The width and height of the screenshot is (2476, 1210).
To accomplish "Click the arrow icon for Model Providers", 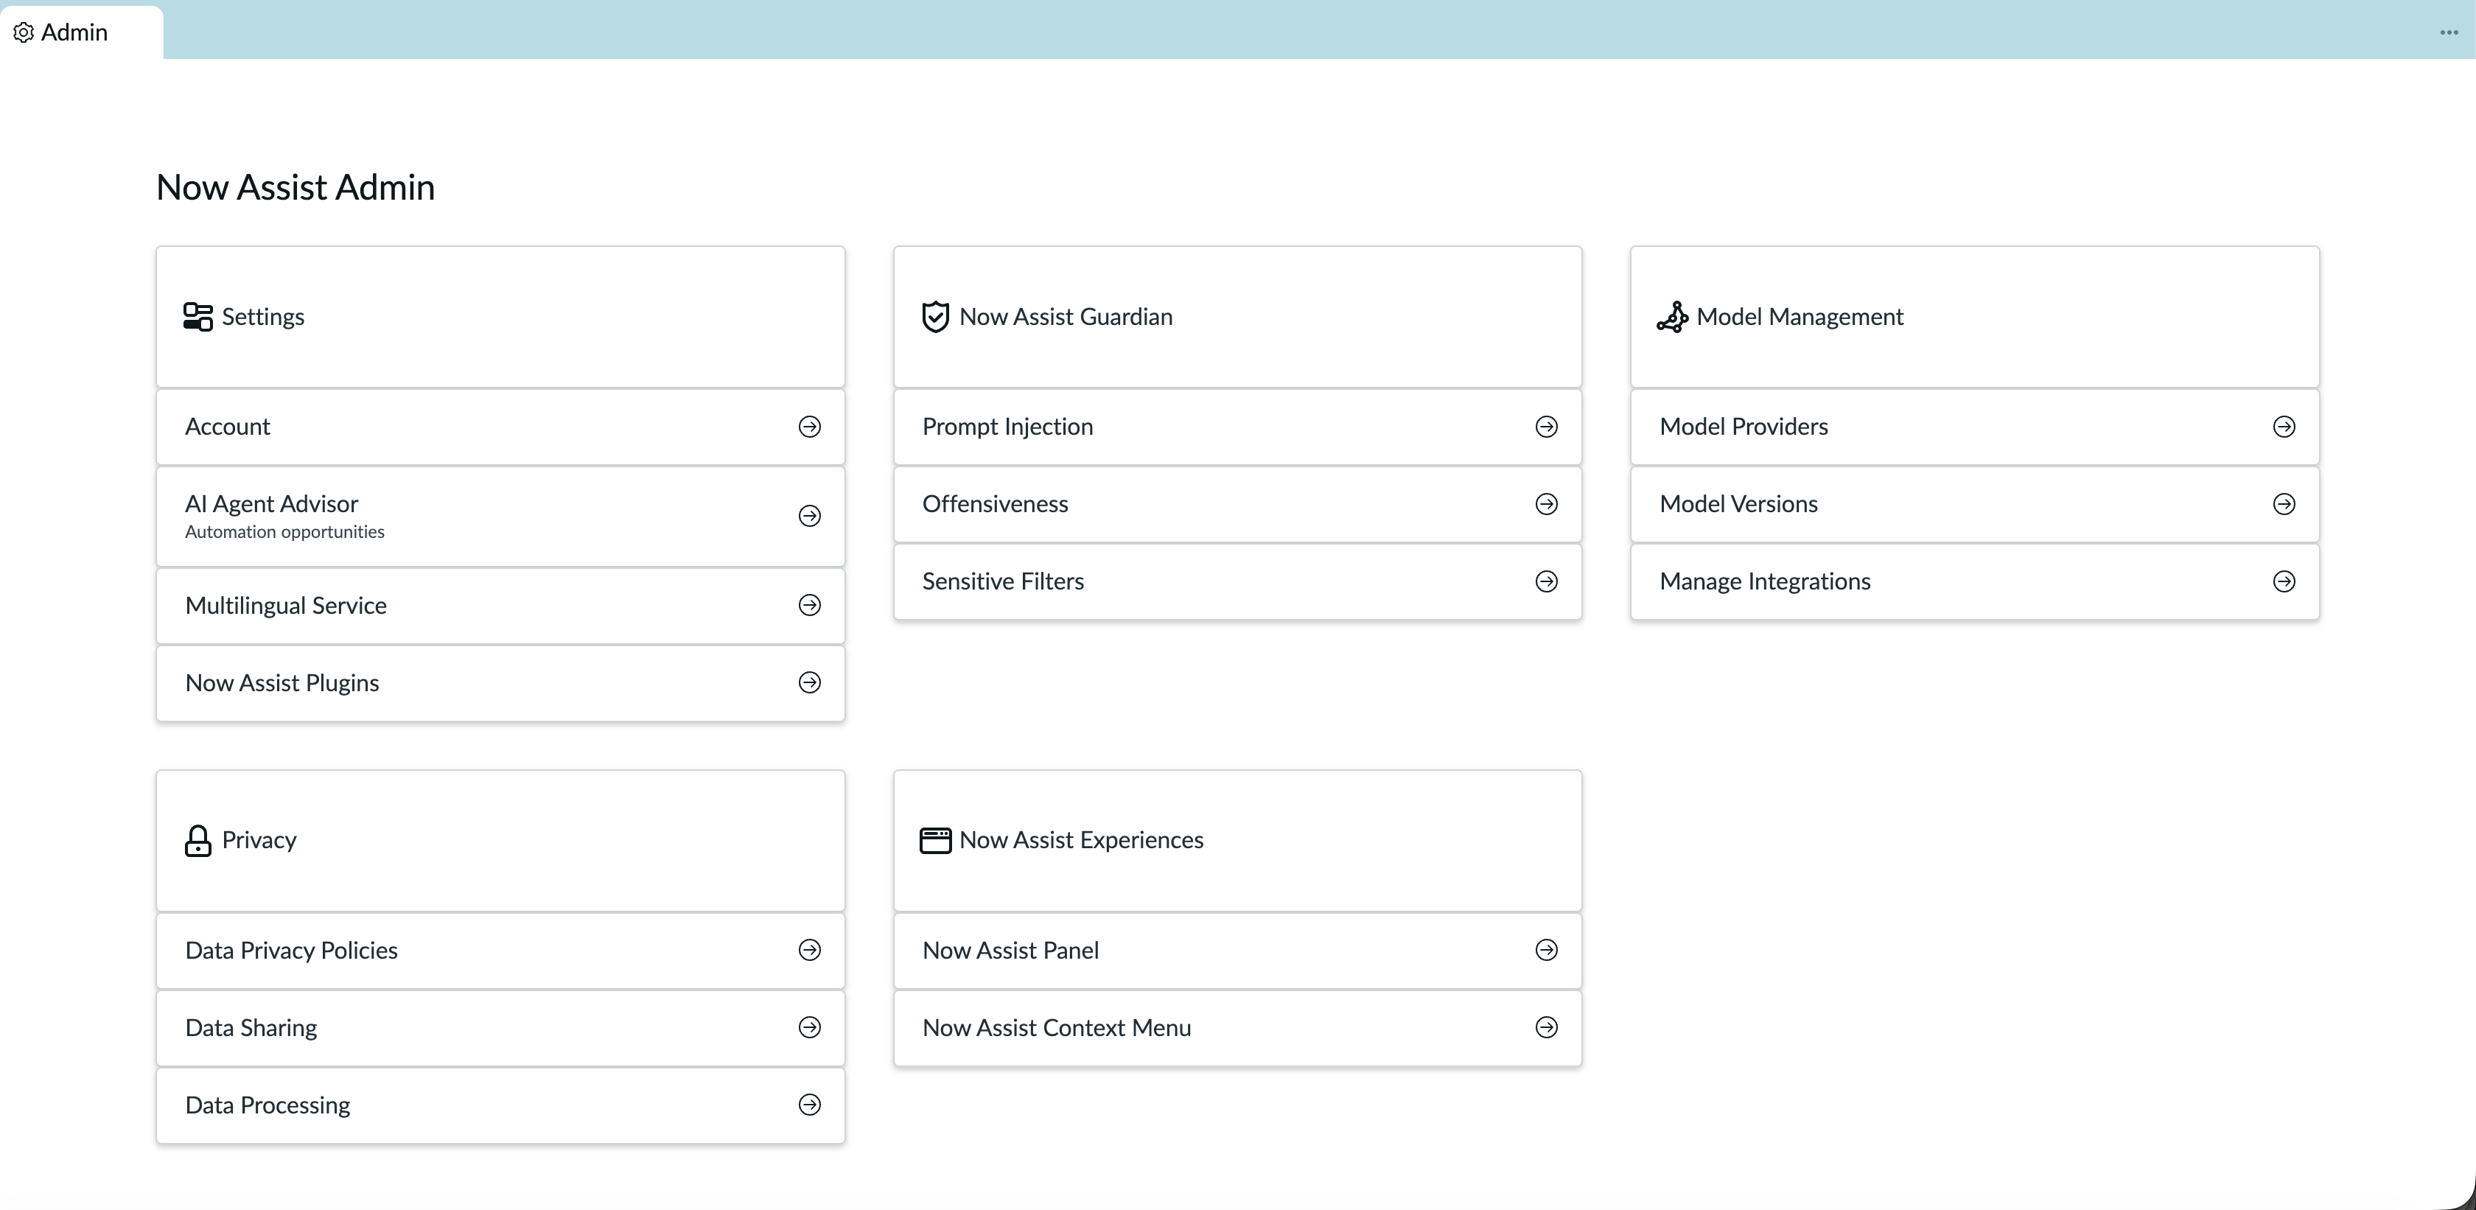I will tap(2284, 427).
